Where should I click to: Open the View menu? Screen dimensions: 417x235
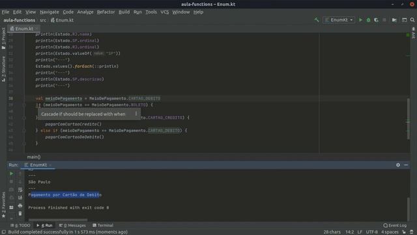pyautogui.click(x=31, y=12)
